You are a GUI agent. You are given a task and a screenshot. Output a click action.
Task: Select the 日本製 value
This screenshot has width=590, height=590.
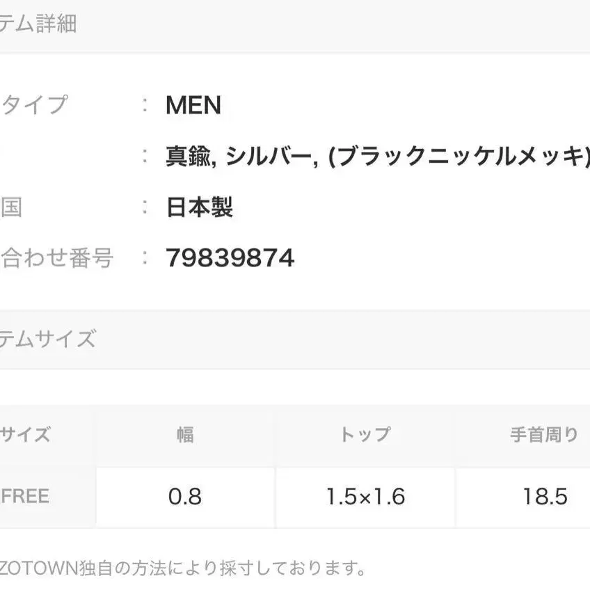pyautogui.click(x=199, y=207)
